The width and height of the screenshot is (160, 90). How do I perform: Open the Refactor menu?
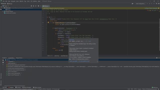[21, 1]
